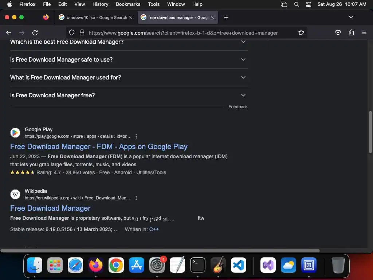The height and width of the screenshot is (280, 373).
Task: Go back with the browser back arrow
Action: pos(9,32)
